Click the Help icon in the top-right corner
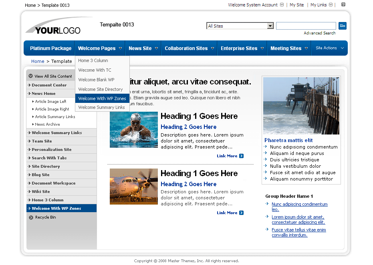The width and height of the screenshot is (373, 265). 342,5
